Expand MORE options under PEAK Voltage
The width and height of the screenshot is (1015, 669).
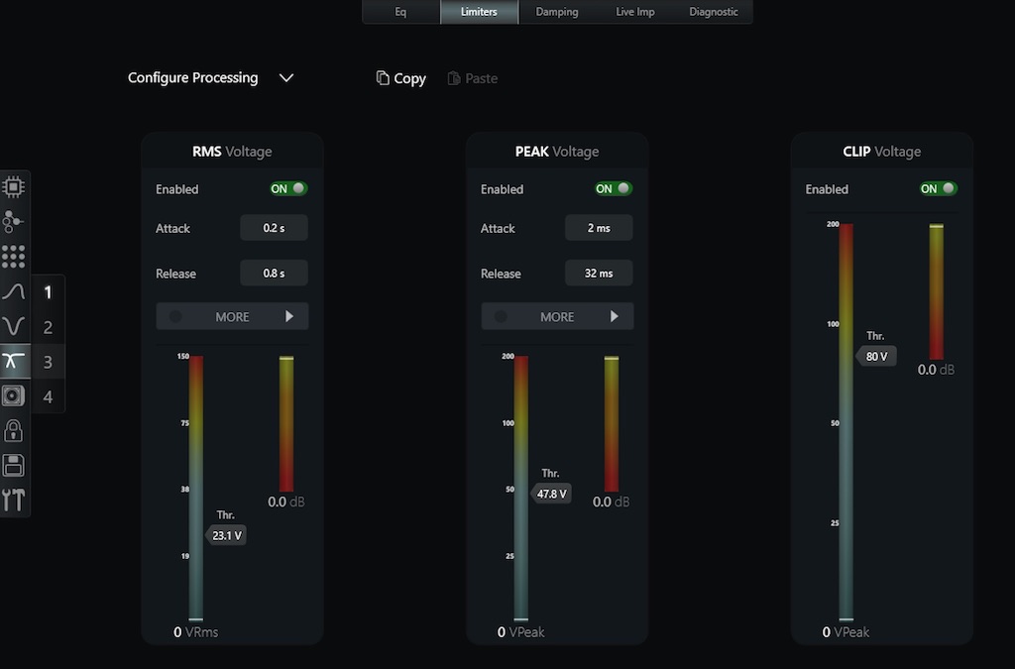click(x=557, y=317)
